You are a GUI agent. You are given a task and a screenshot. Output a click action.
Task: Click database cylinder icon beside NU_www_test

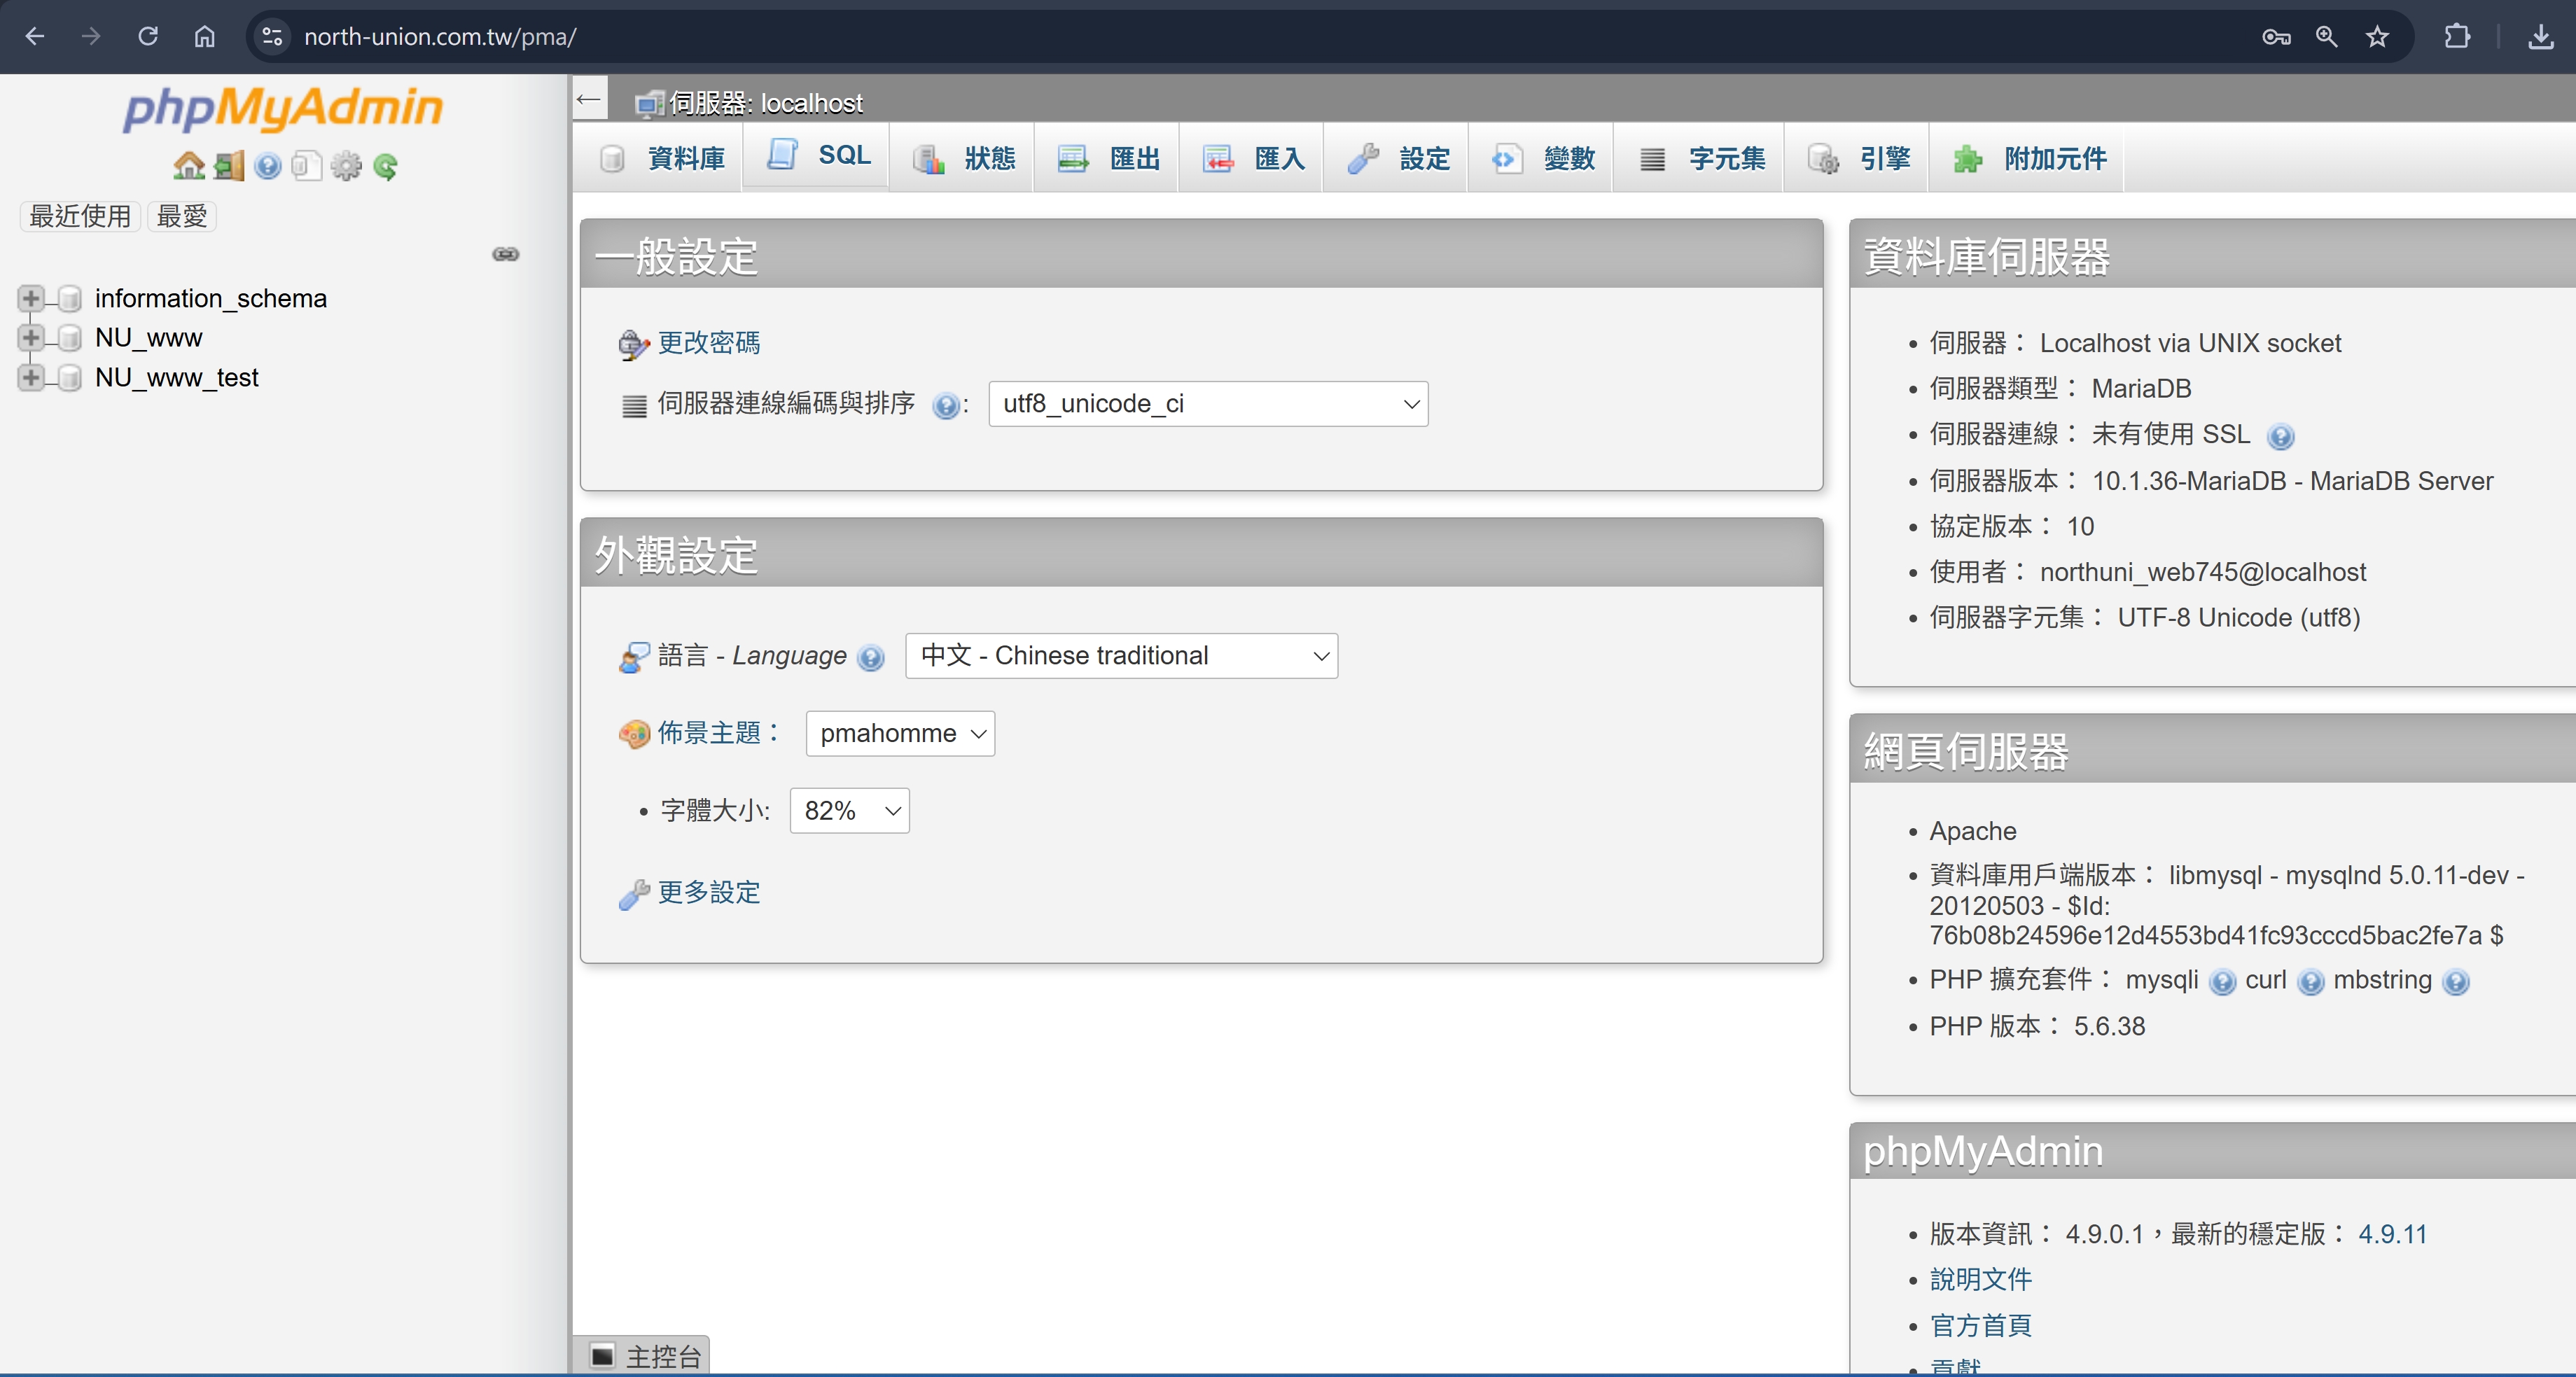[70, 378]
